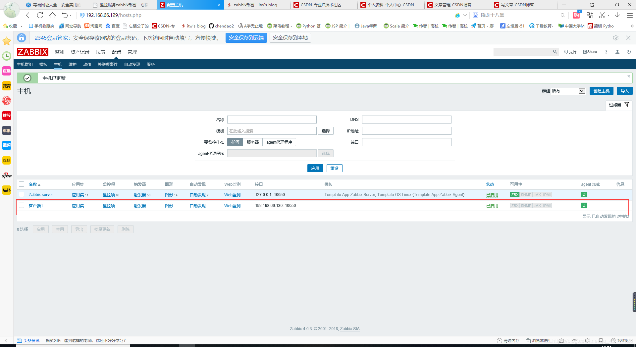Click password manager settings gear

[616, 38]
